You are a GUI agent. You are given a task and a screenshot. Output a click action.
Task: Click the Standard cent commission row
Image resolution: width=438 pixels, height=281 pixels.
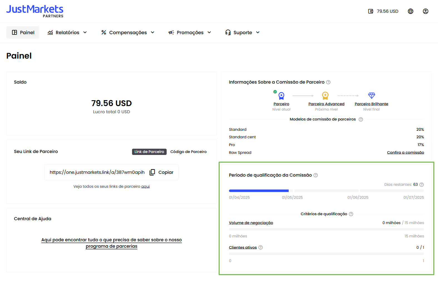[326, 137]
